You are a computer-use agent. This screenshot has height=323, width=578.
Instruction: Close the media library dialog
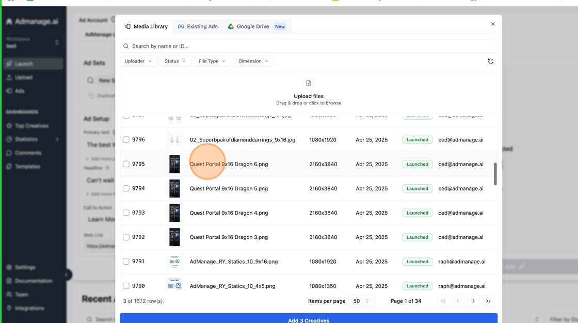493,24
